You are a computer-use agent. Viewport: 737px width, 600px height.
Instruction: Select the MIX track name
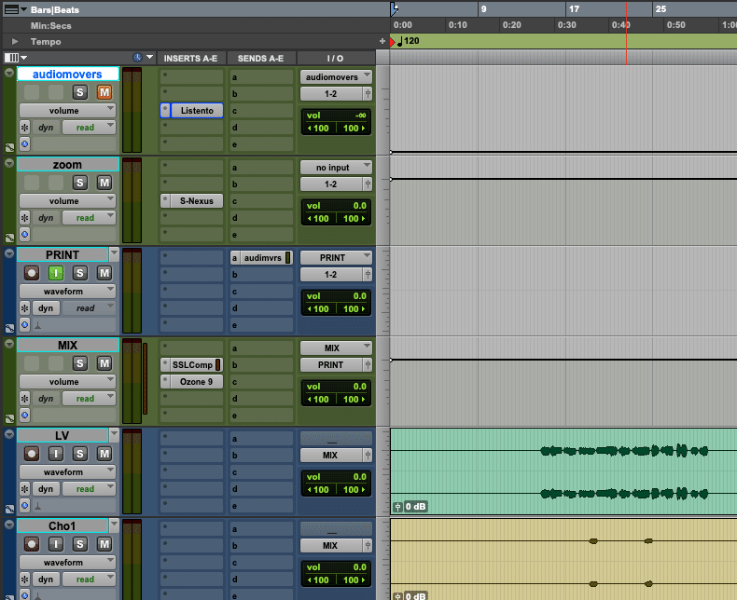[x=68, y=345]
